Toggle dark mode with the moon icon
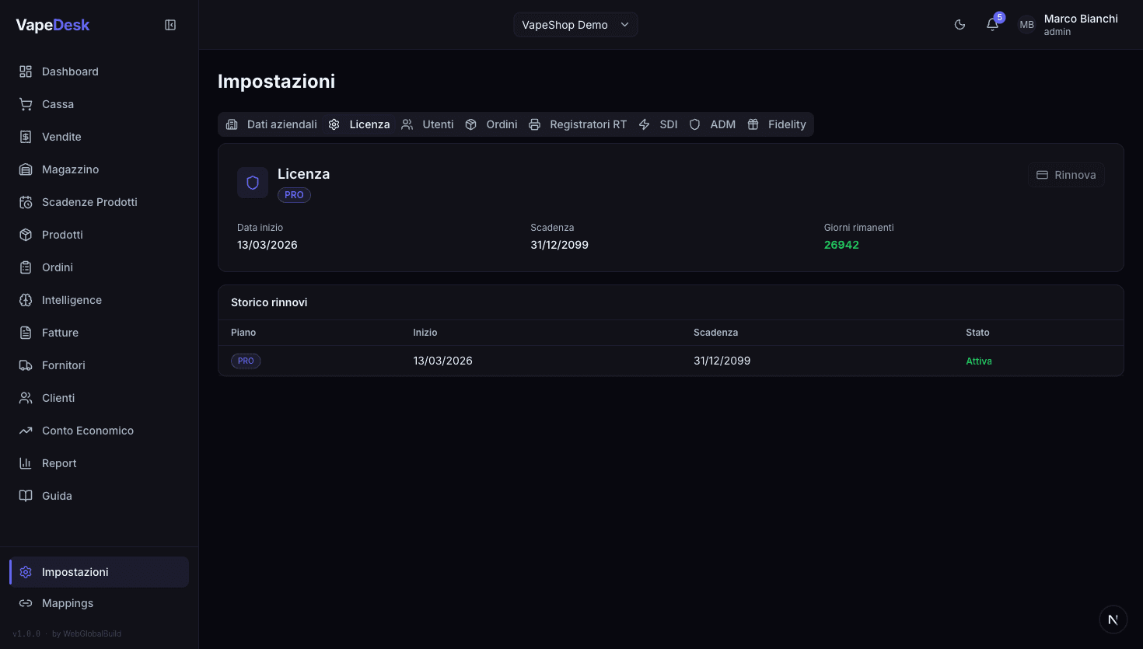Image resolution: width=1143 pixels, height=649 pixels. [959, 25]
